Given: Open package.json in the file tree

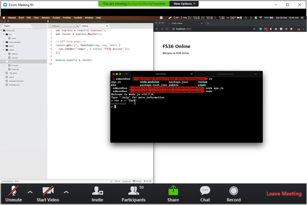Looking at the screenshot, I should tap(14, 85).
